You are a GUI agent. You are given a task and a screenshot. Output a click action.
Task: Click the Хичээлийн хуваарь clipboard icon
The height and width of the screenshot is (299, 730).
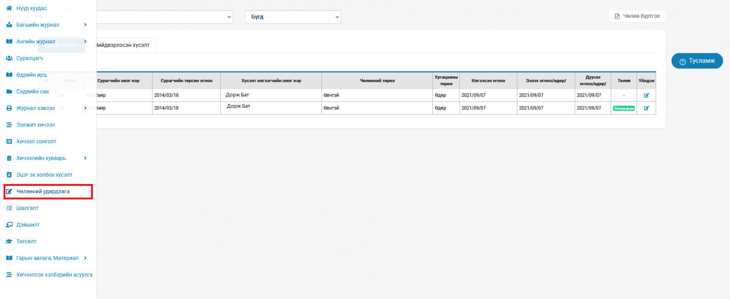click(x=9, y=158)
